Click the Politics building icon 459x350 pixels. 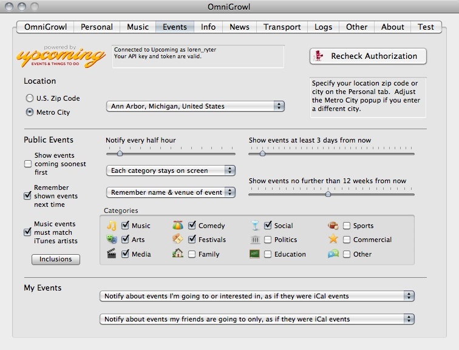click(255, 240)
